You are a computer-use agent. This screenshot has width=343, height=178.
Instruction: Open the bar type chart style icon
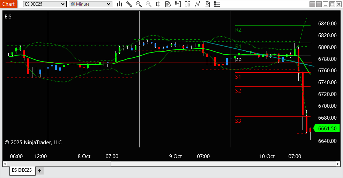(119, 4)
